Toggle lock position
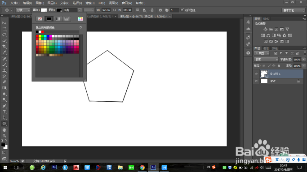The image size is (307, 172). (274, 66)
